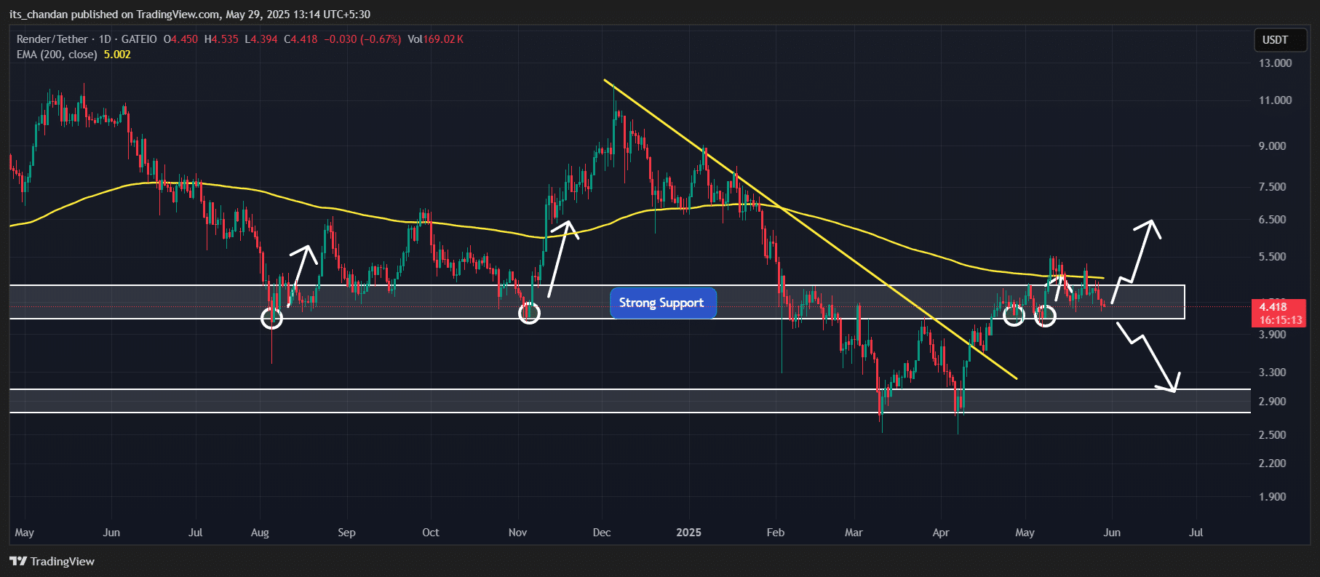This screenshot has width=1320, height=577.
Task: Select the EMA (200, close) indicator legend
Action: point(57,55)
